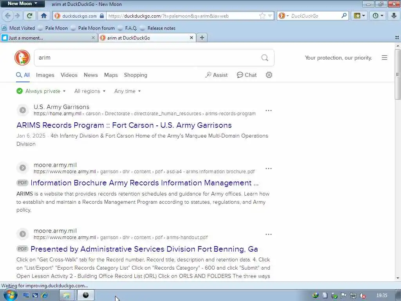Expand the All regions dropdown

pyautogui.click(x=90, y=91)
